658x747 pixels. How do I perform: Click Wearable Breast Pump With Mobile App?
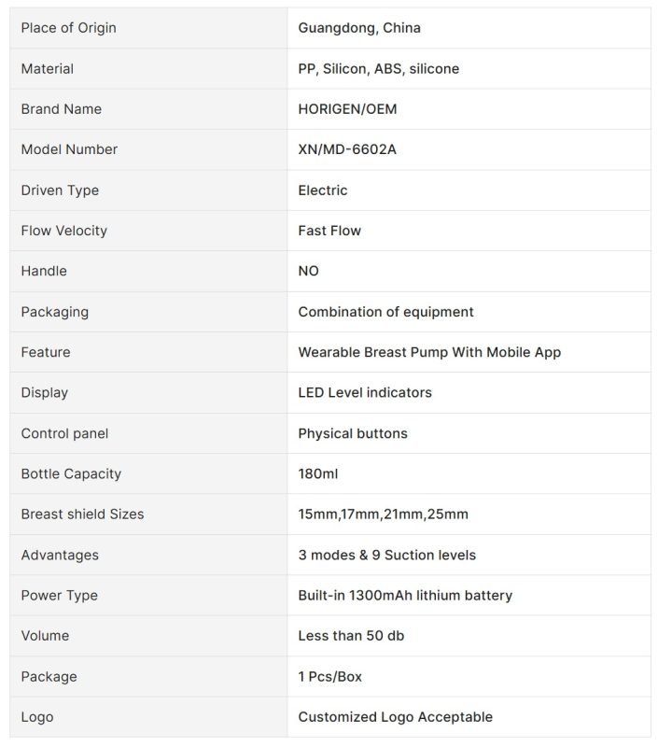coord(429,352)
